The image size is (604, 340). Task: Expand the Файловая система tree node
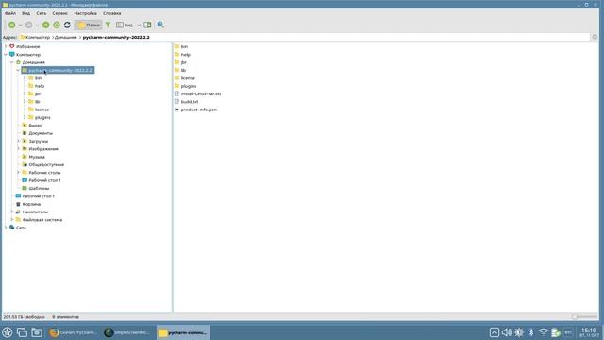pyautogui.click(x=12, y=220)
